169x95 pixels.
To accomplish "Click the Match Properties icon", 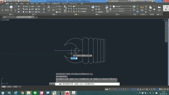I will pyautogui.click(x=107, y=7).
